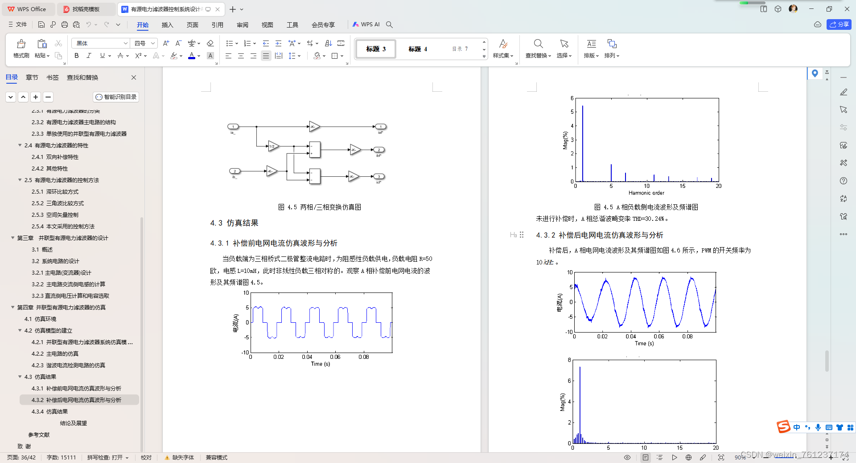Collapse chapter 2.5 in the outline
Image resolution: width=856 pixels, height=463 pixels.
click(x=20, y=180)
